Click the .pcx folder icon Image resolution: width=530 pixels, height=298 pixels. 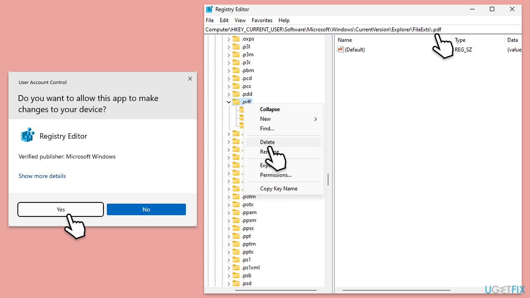tap(236, 86)
